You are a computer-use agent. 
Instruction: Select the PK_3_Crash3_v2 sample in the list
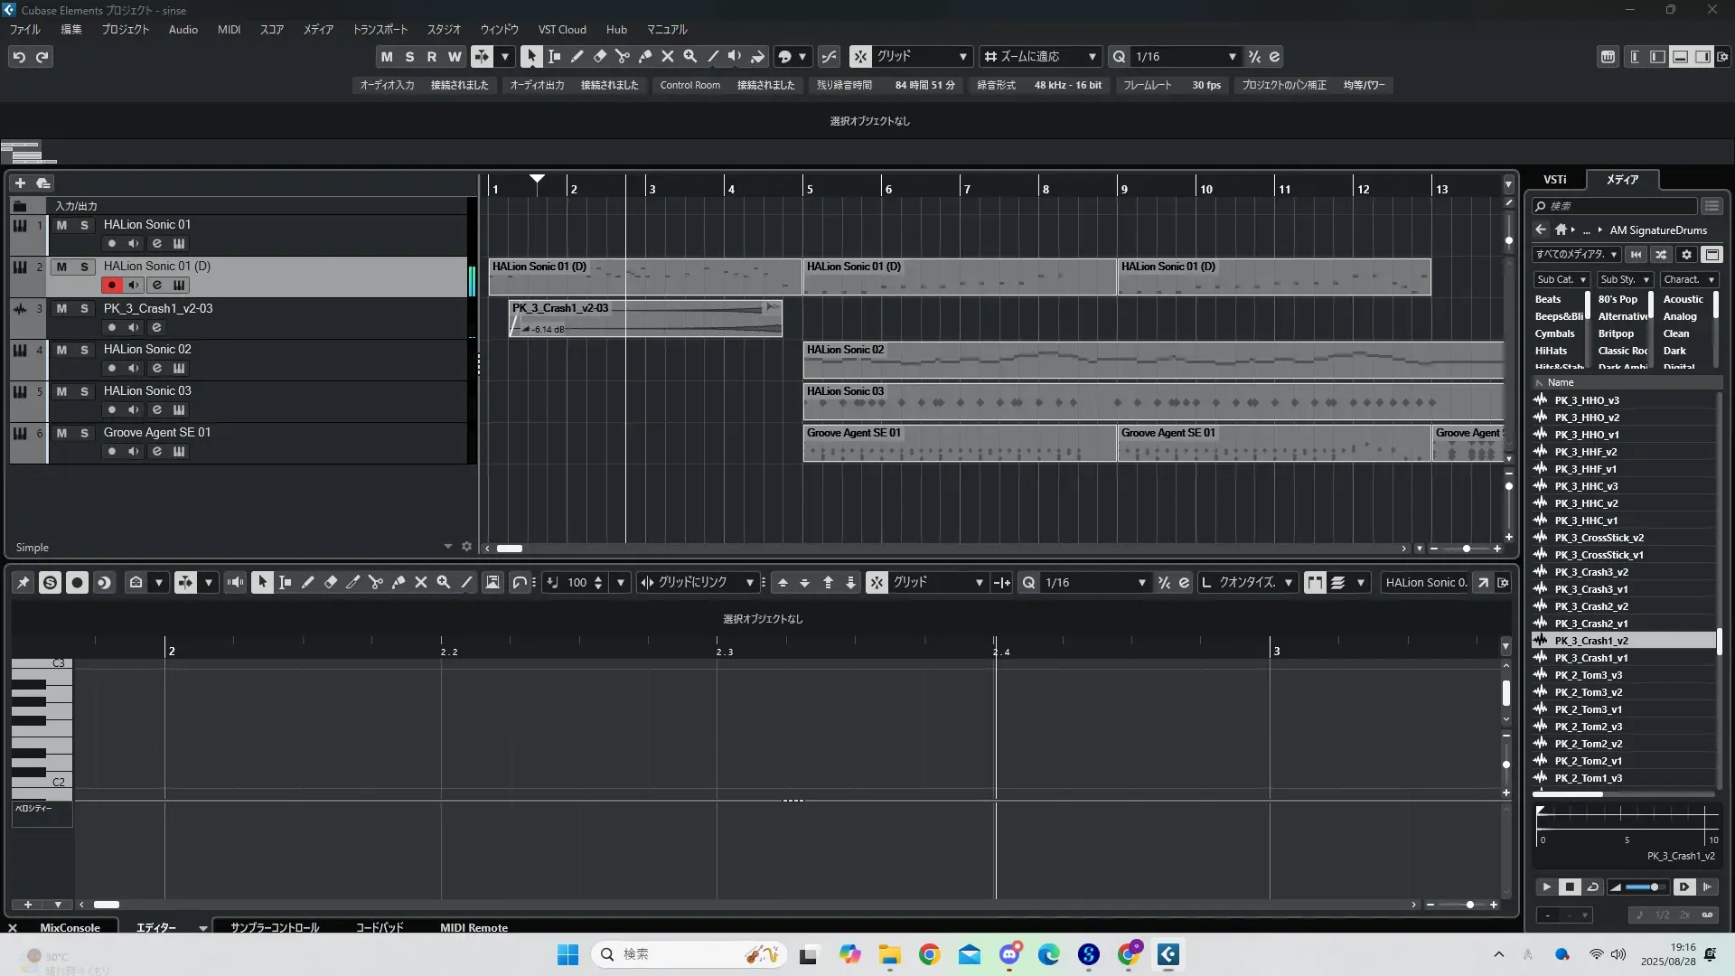[x=1590, y=572]
